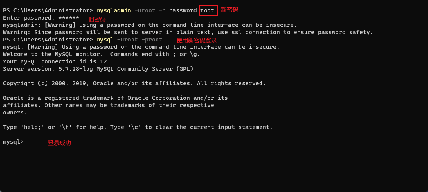This screenshot has width=428, height=192.
Task: Select "Your MySQL connection id is 12" line
Action: pos(55,62)
